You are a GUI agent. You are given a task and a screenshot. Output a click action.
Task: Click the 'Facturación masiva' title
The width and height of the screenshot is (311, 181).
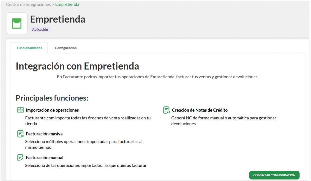pyautogui.click(x=44, y=134)
